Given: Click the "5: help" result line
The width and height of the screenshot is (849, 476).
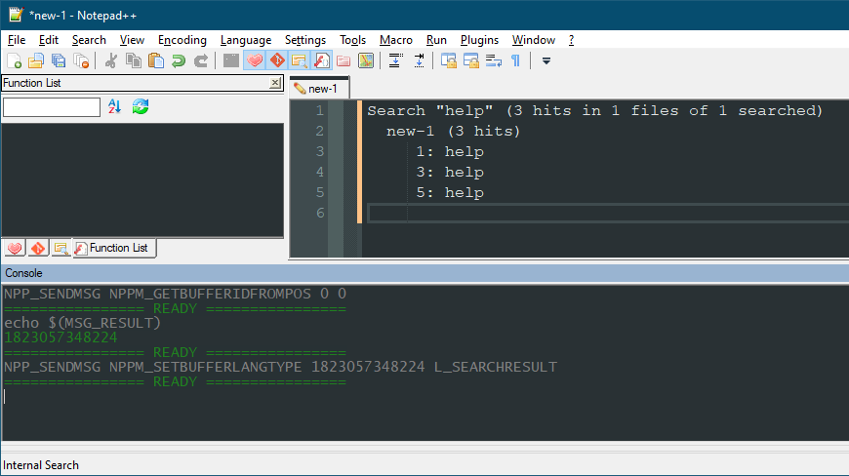Looking at the screenshot, I should pyautogui.click(x=450, y=192).
